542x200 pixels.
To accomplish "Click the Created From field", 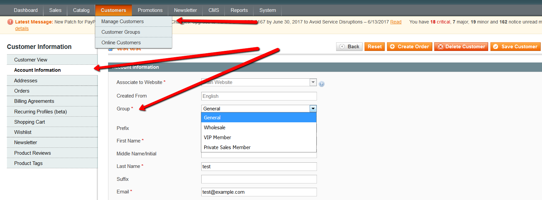I will pos(259,96).
